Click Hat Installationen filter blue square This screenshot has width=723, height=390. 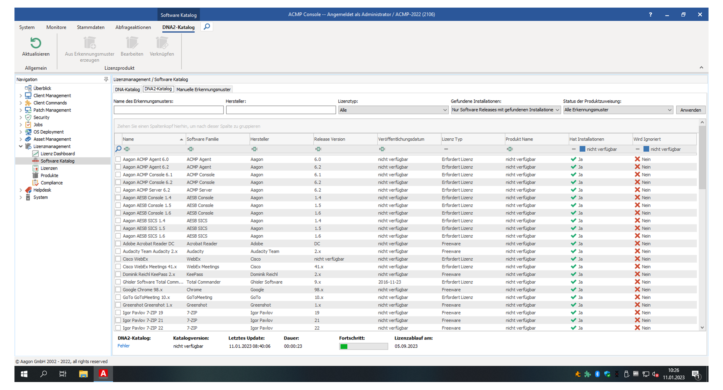(582, 149)
